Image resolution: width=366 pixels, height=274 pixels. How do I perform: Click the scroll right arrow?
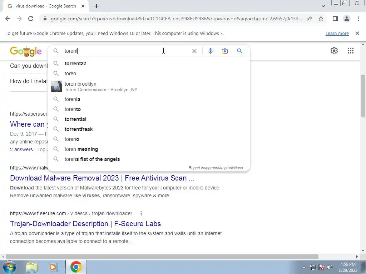point(357,257)
